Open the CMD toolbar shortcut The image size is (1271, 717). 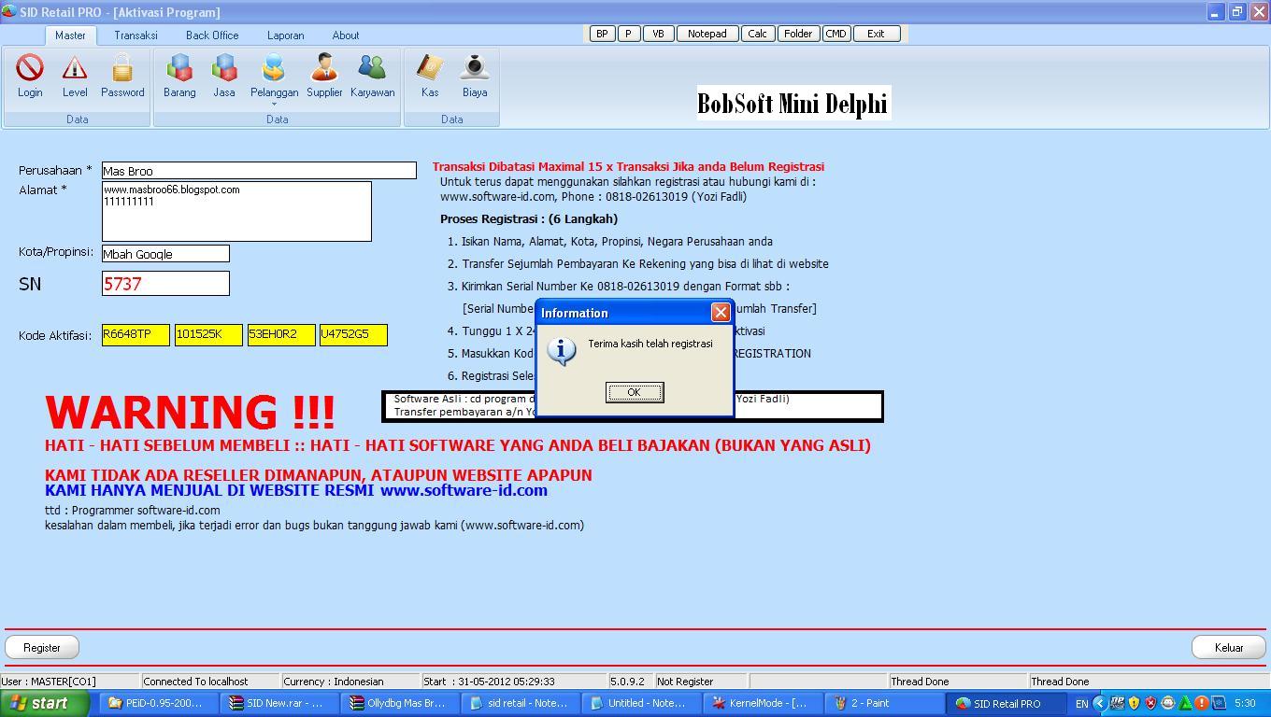836,33
